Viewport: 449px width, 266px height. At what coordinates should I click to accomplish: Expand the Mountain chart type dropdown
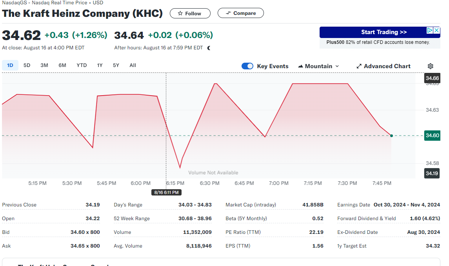pos(318,66)
